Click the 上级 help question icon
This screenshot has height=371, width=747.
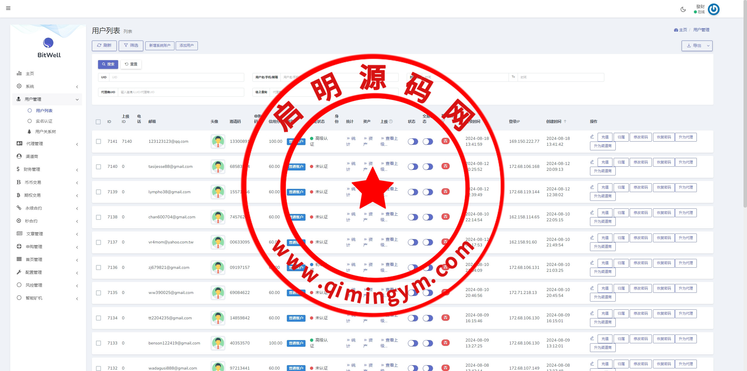pos(391,121)
